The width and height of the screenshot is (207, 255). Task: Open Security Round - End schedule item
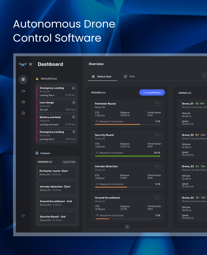pos(57,218)
